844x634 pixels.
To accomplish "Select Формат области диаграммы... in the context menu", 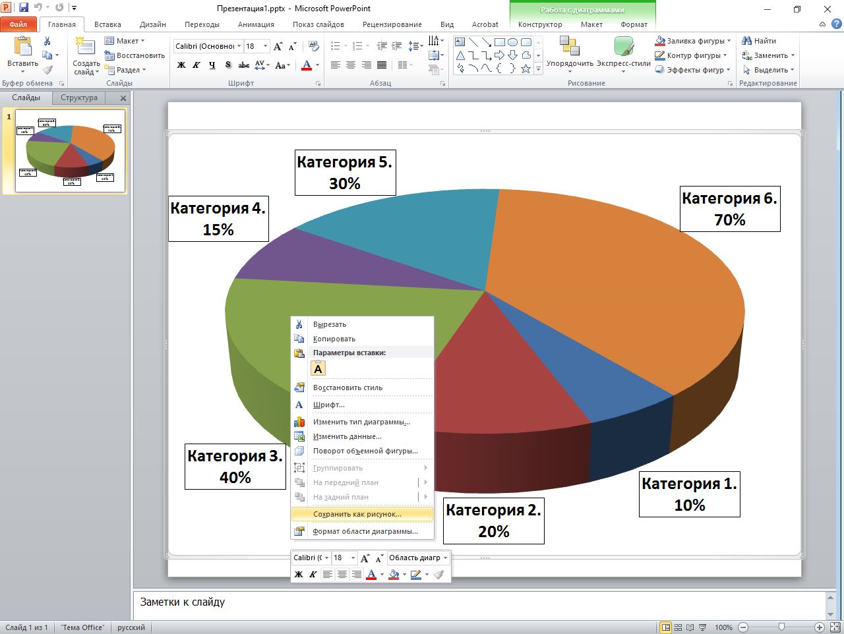I will pos(362,531).
